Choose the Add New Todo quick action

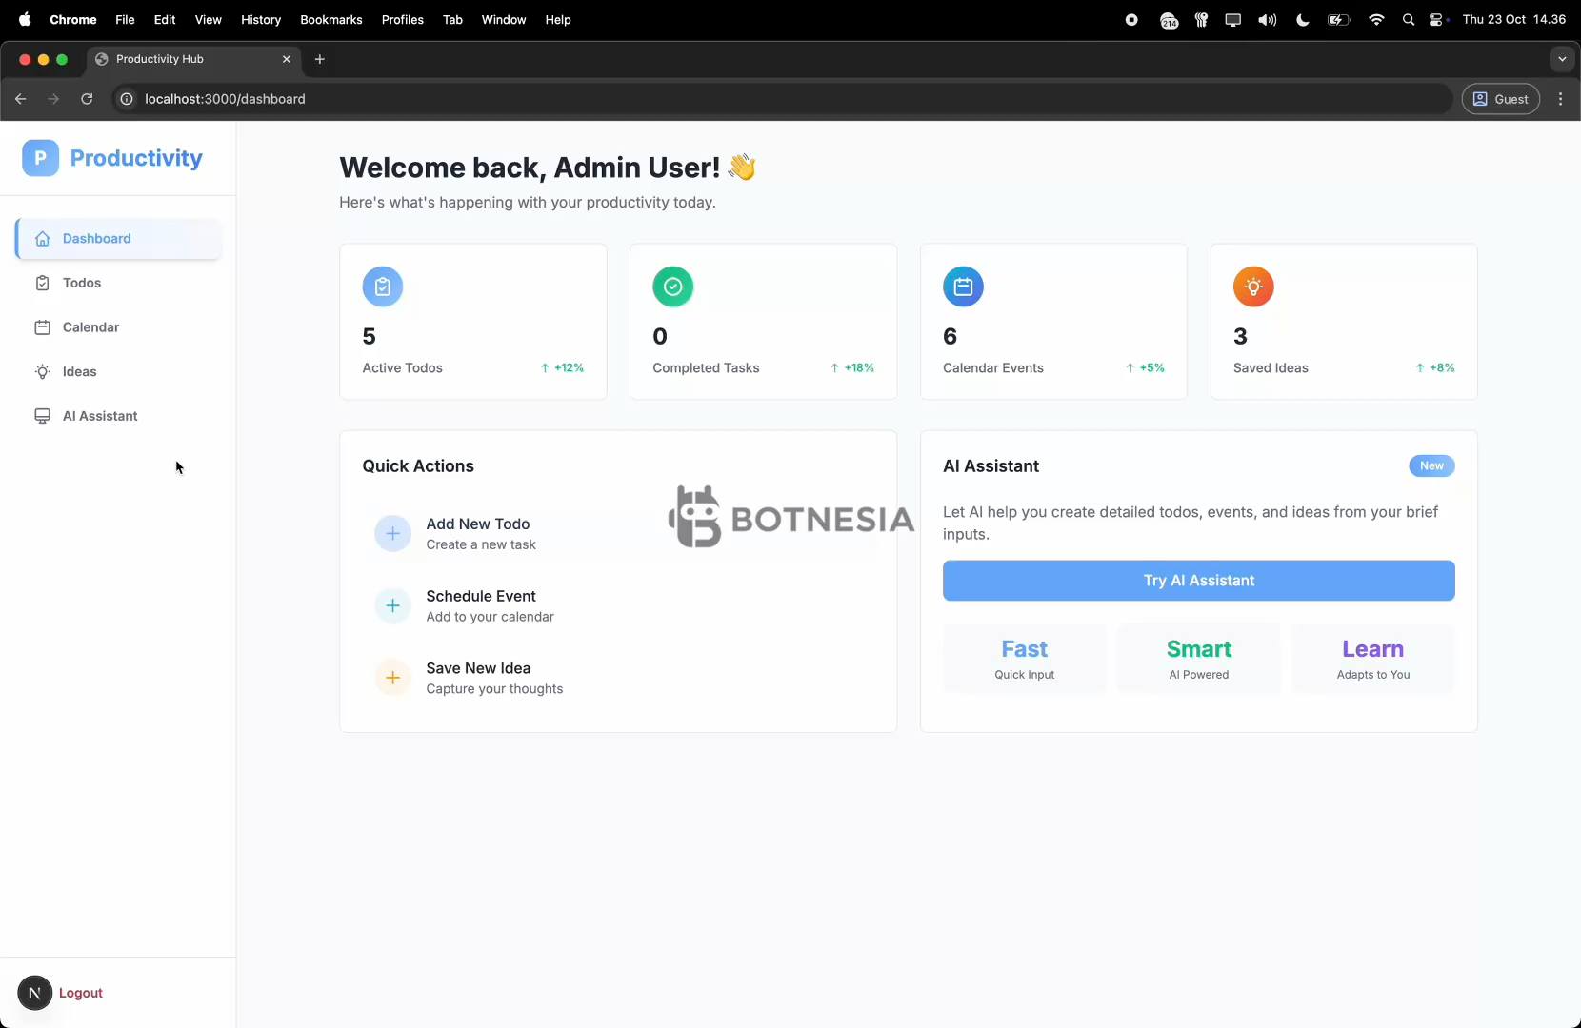click(618, 534)
